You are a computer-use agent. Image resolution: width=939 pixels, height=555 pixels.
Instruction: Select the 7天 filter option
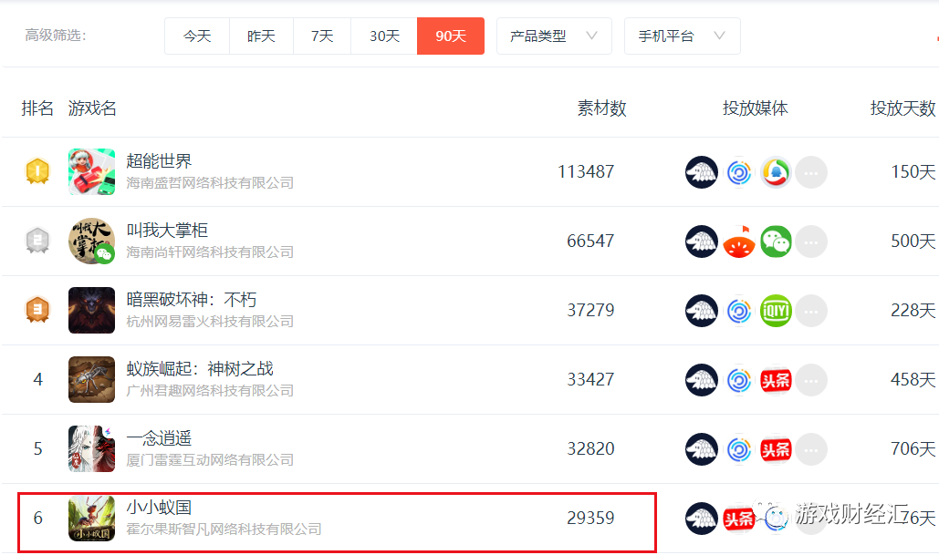click(x=321, y=36)
